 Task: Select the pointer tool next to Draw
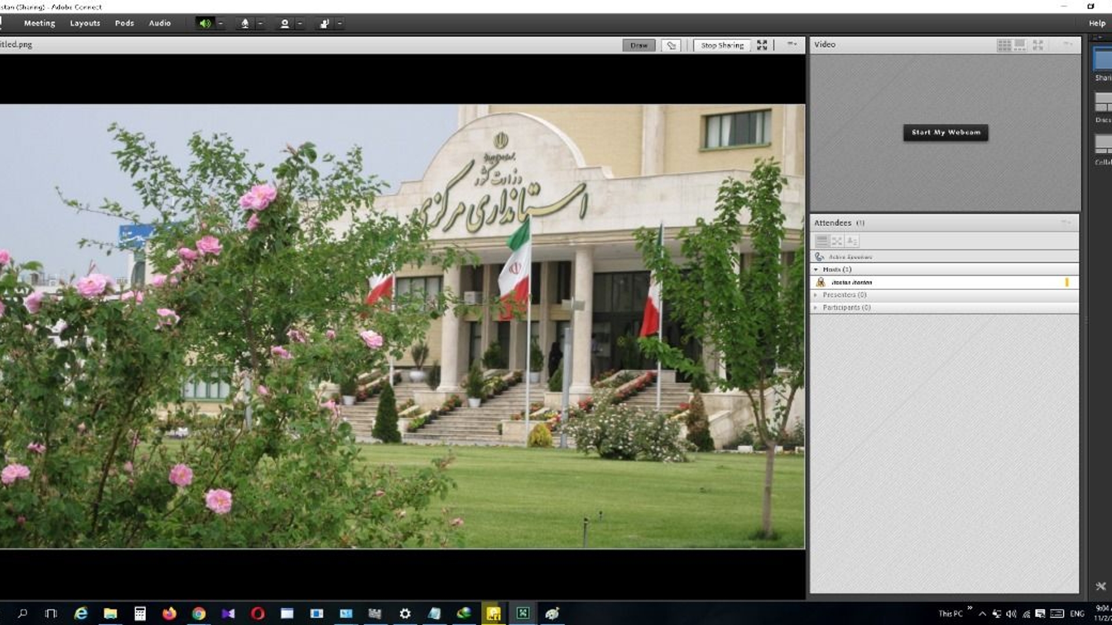(x=671, y=45)
